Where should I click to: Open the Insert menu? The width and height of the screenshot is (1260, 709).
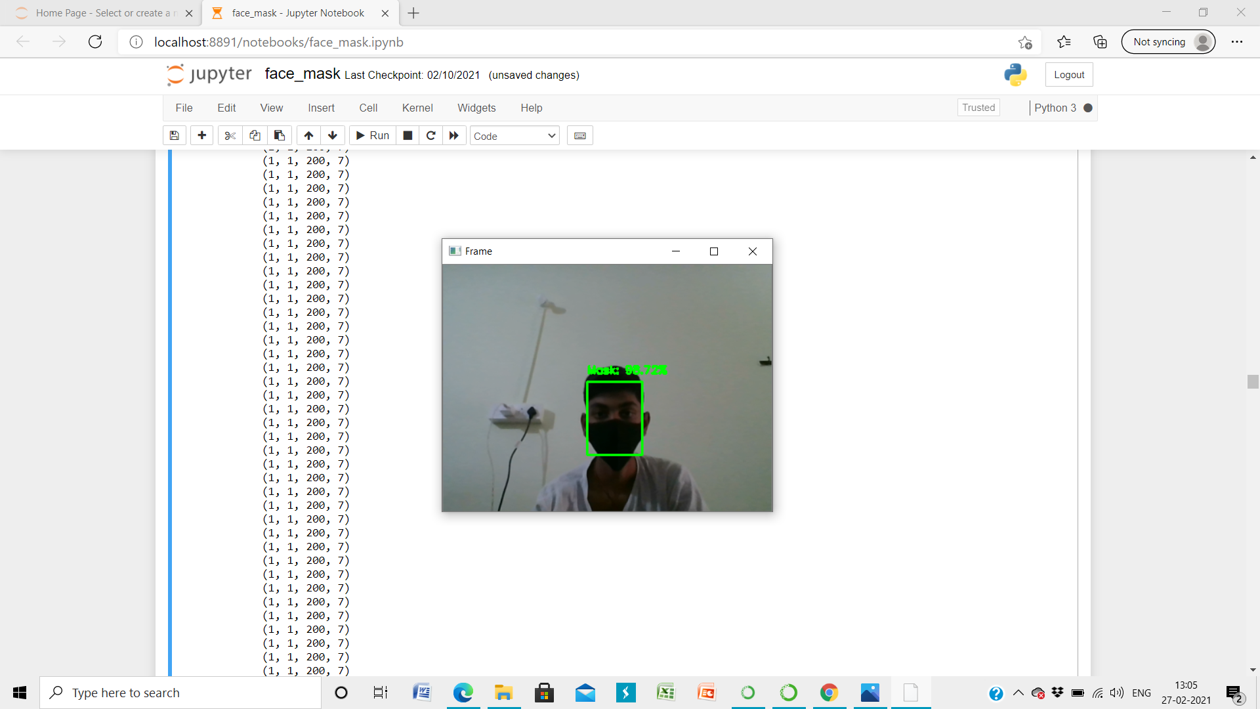coord(321,108)
